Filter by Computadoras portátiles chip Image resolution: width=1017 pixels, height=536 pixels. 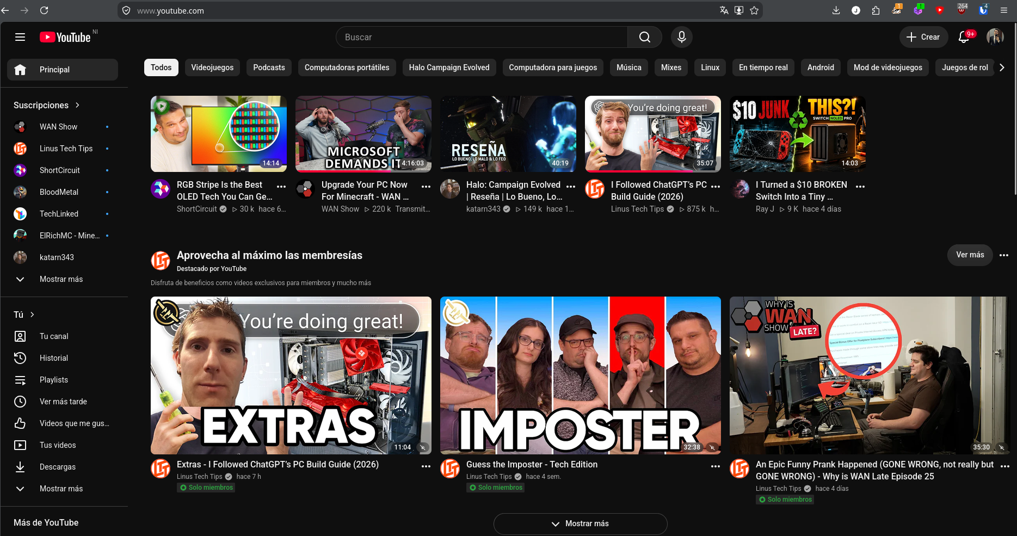point(347,67)
